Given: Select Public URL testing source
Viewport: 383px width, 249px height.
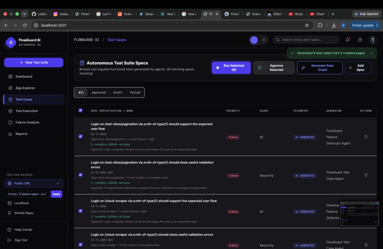Looking at the screenshot, I should 34,183.
